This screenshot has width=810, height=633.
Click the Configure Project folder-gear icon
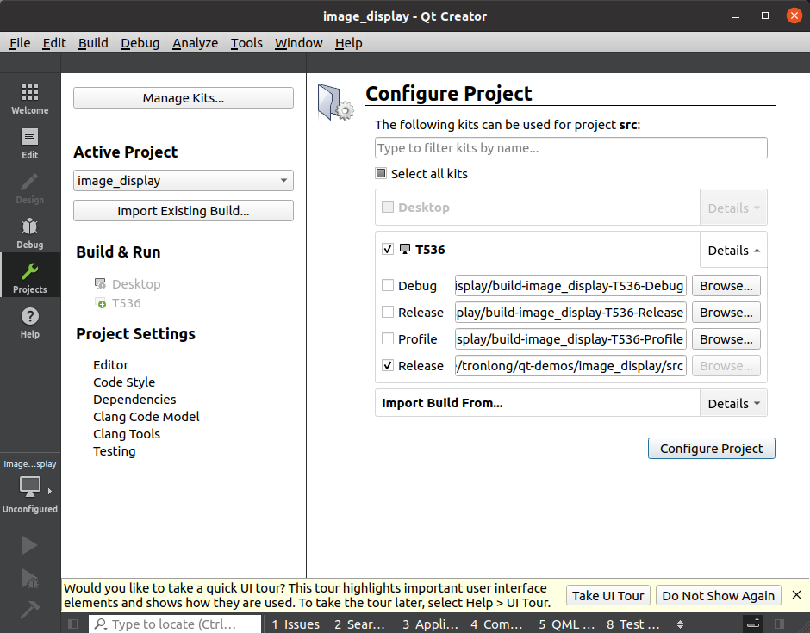(x=336, y=102)
